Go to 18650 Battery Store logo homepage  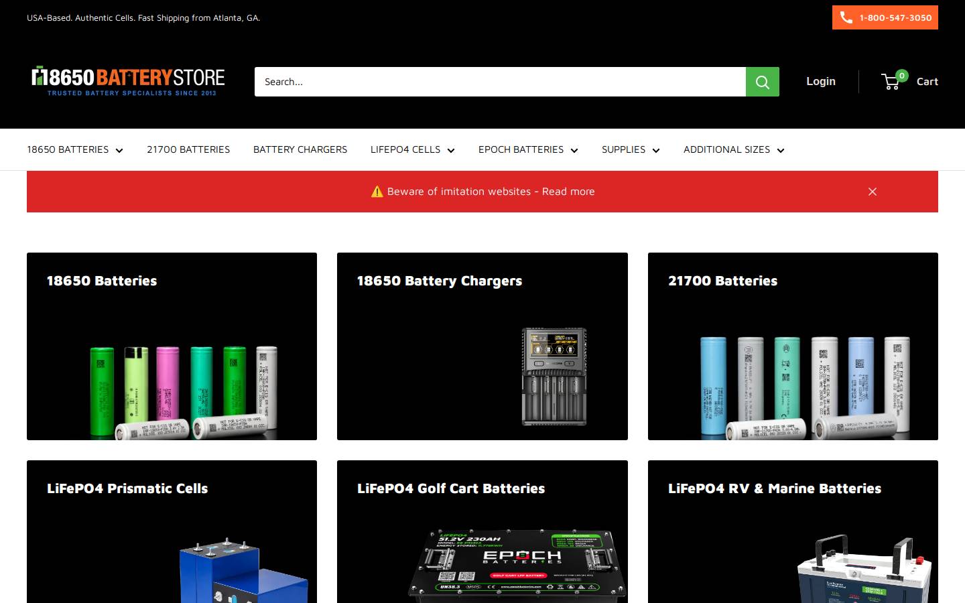tap(128, 81)
